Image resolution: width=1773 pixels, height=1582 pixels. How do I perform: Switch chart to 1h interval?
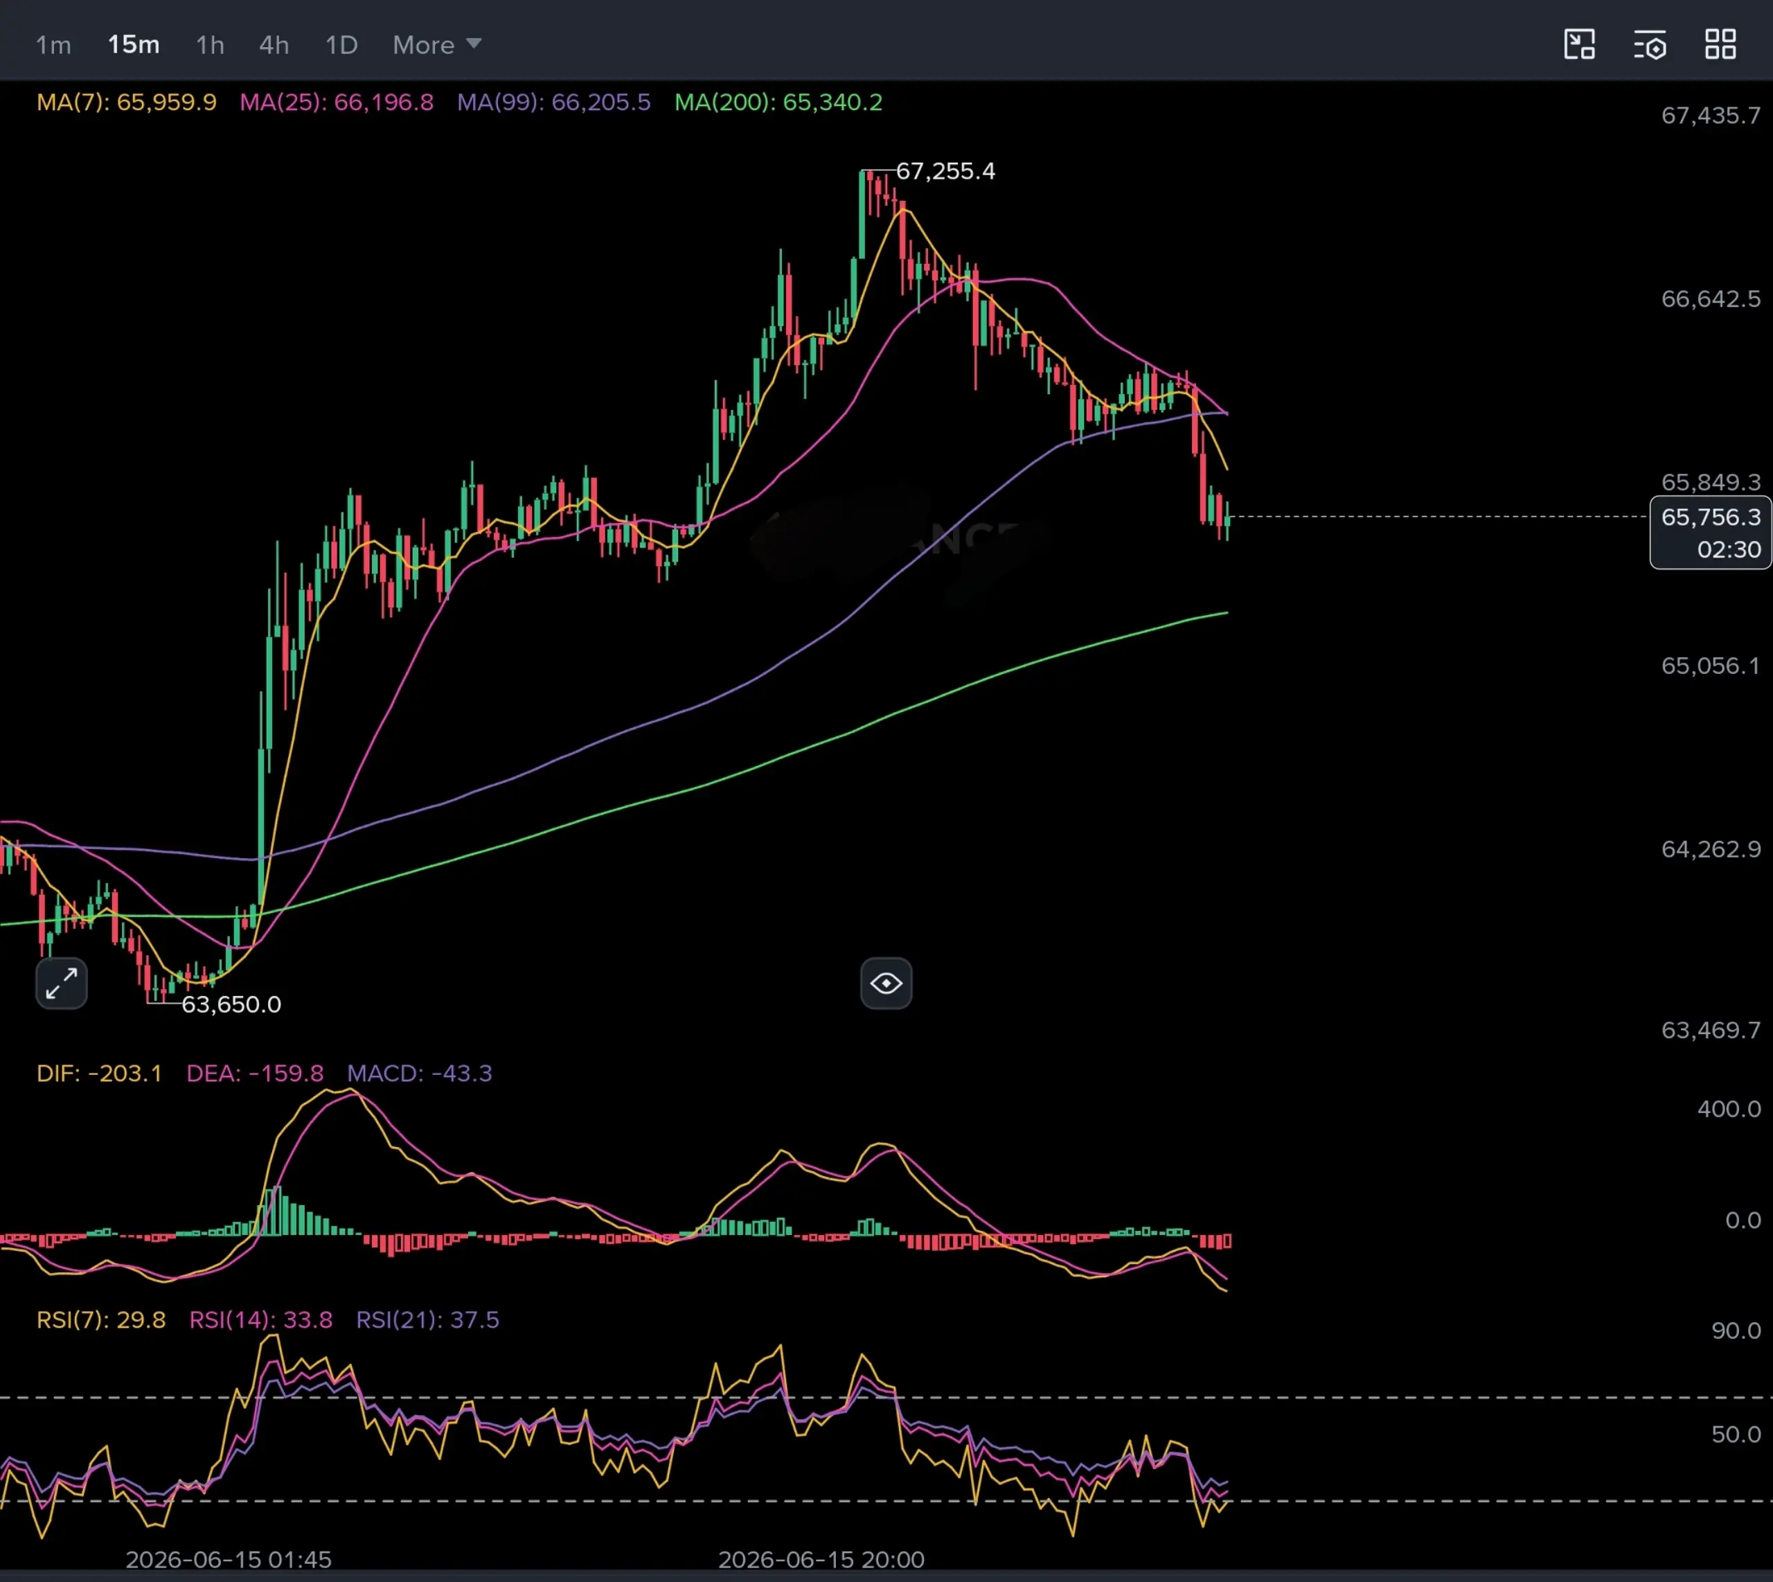(211, 45)
